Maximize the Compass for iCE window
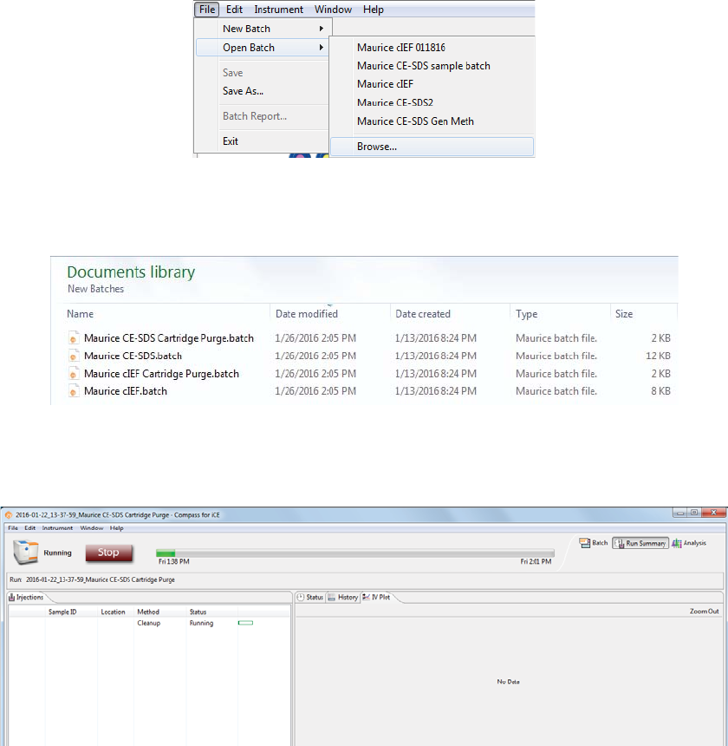Image resolution: width=728 pixels, height=746 pixels. coord(694,513)
